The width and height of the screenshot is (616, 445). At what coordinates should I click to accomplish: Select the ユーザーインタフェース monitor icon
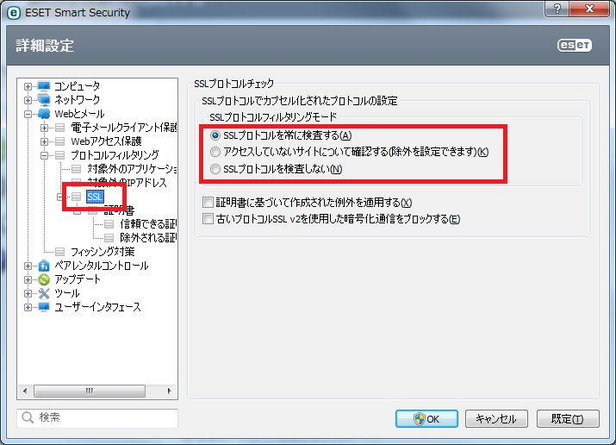pos(44,307)
